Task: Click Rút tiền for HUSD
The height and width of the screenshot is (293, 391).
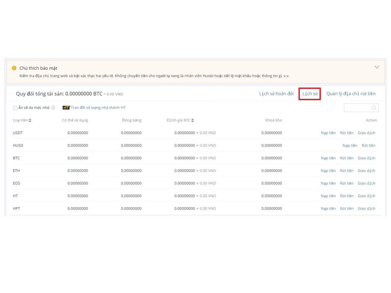Action: coord(369,146)
